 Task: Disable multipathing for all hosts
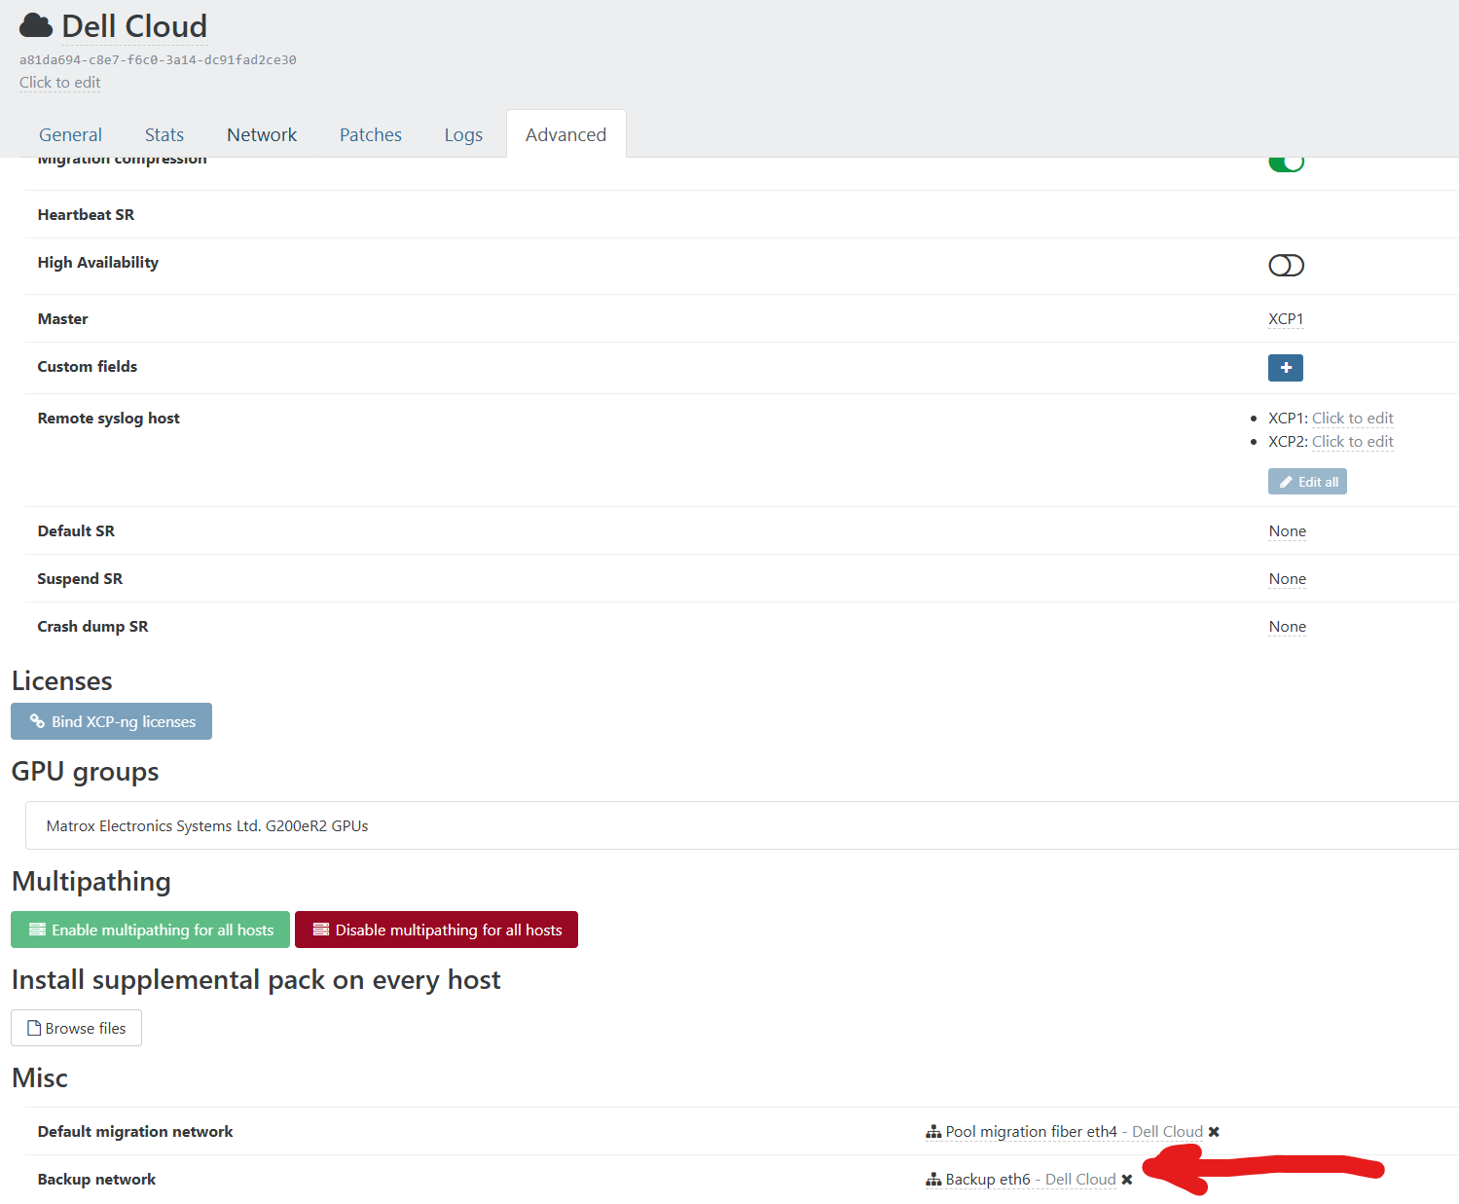click(x=436, y=930)
